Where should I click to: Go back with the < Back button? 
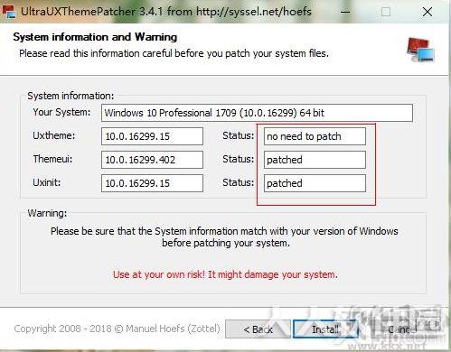tap(258, 329)
